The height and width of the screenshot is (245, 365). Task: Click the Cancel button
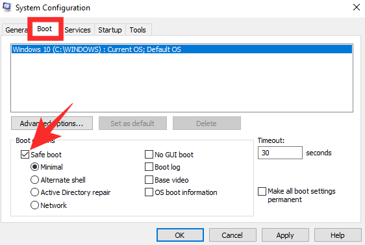[233, 235]
